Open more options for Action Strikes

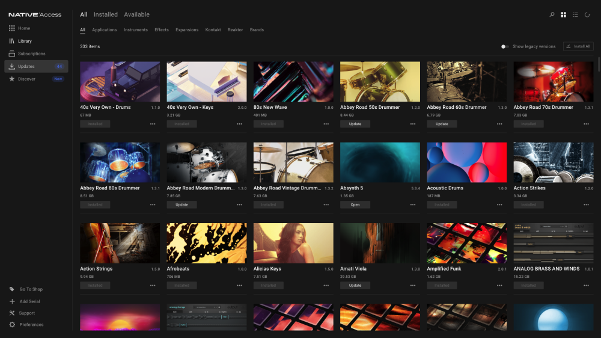click(586, 205)
